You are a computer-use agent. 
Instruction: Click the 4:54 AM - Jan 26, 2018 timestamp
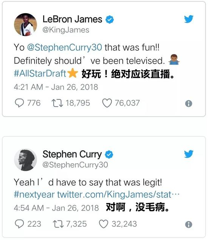[56, 208]
